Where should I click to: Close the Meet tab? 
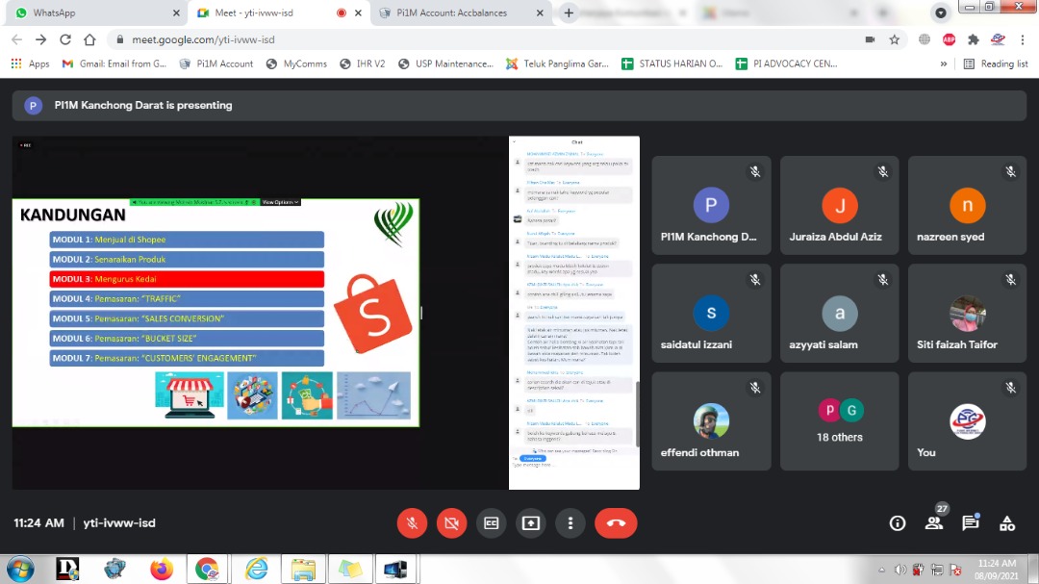(x=359, y=13)
